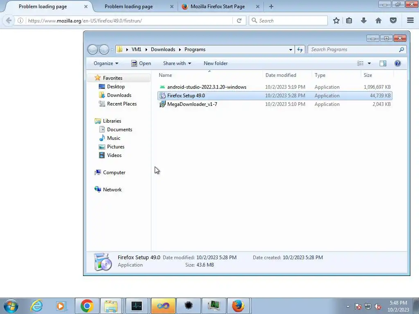
Task: Switch to second Problem loading page tab
Action: click(128, 7)
